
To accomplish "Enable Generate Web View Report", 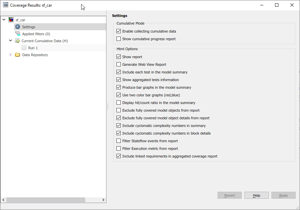I will [118, 64].
